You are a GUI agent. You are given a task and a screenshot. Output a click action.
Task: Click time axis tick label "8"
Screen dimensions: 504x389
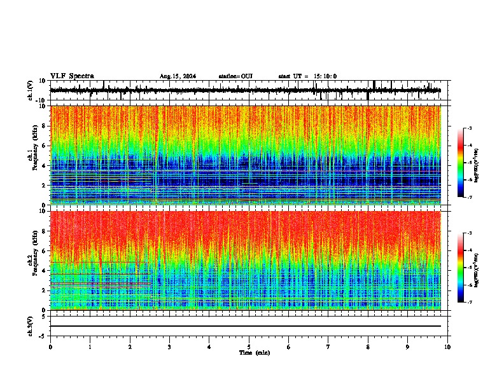click(368, 347)
